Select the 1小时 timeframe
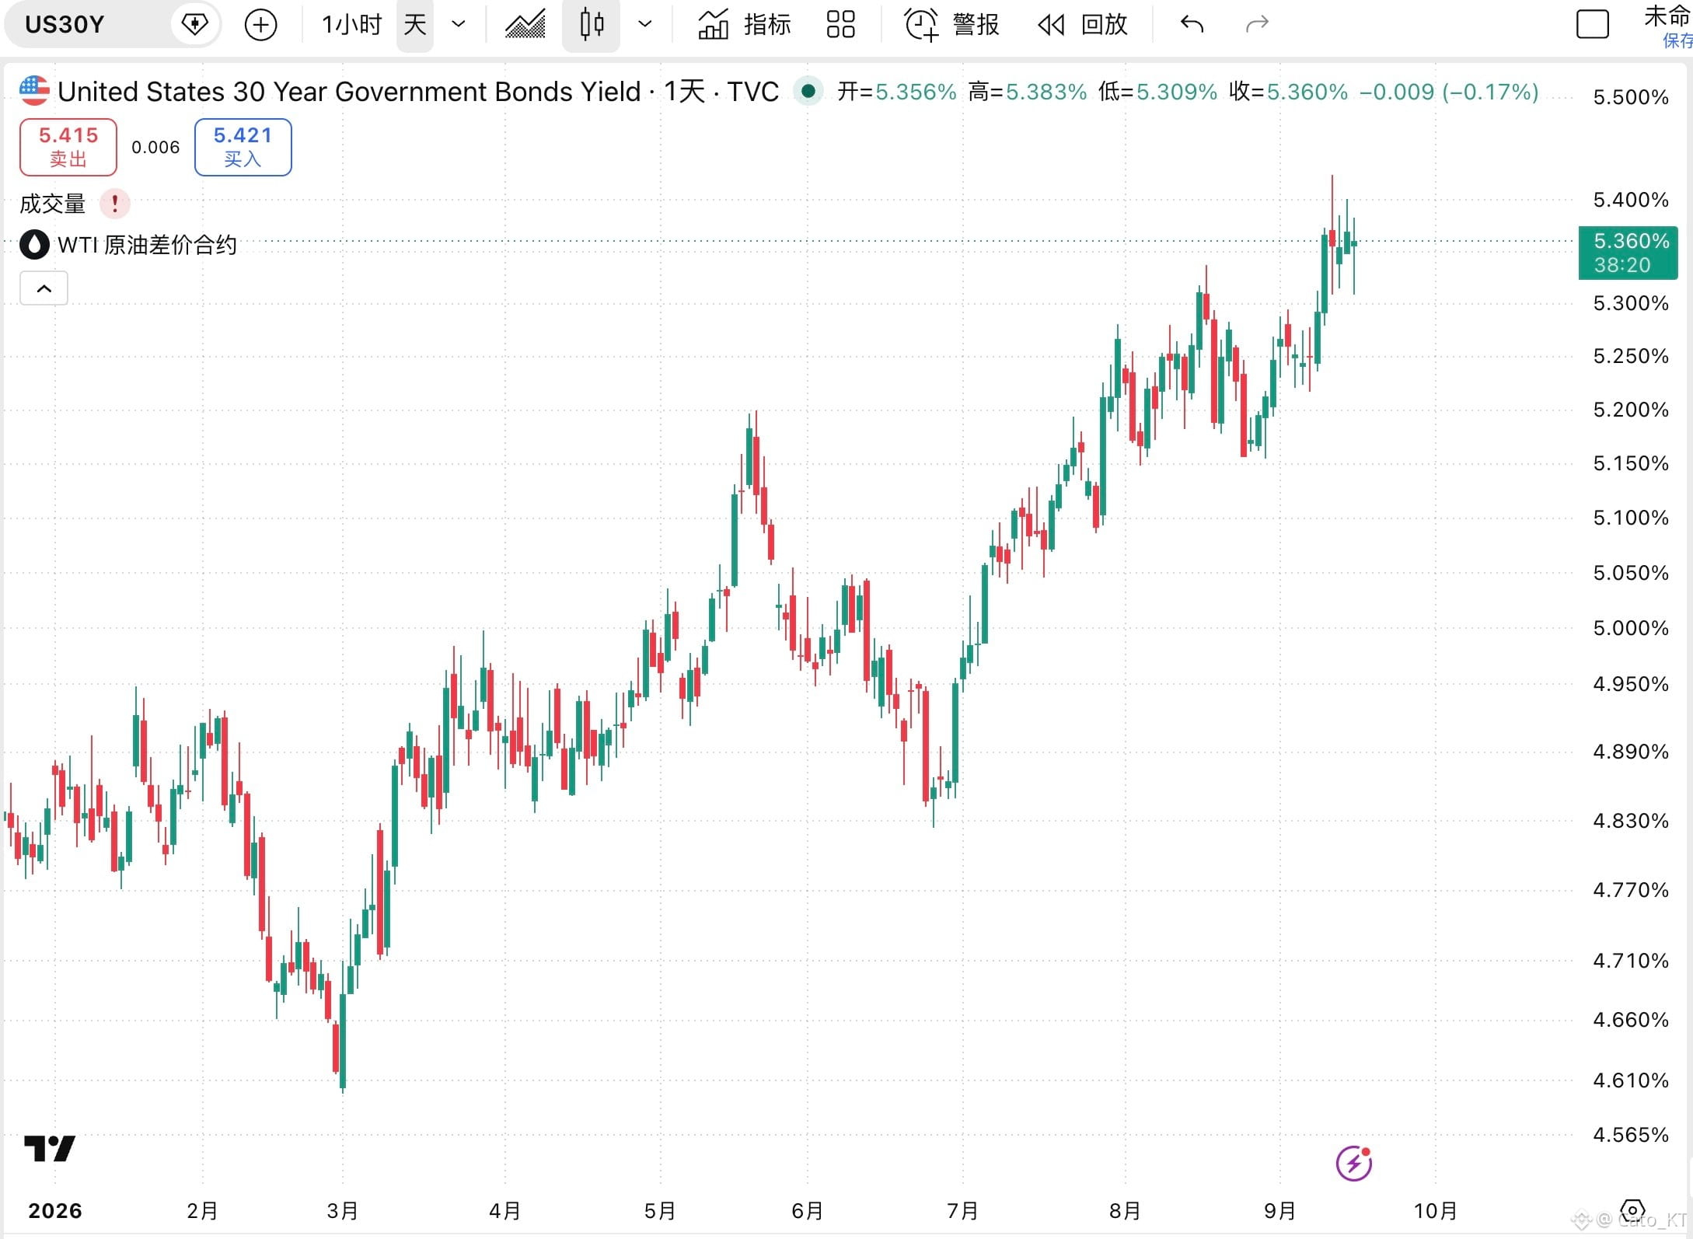This screenshot has height=1239, width=1693. (352, 25)
